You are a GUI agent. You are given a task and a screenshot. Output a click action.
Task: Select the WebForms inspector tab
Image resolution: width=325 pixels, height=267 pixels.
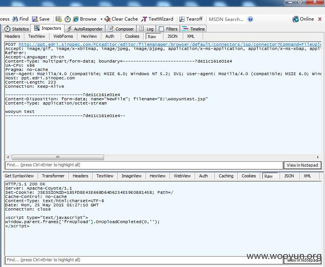pyautogui.click(x=63, y=36)
